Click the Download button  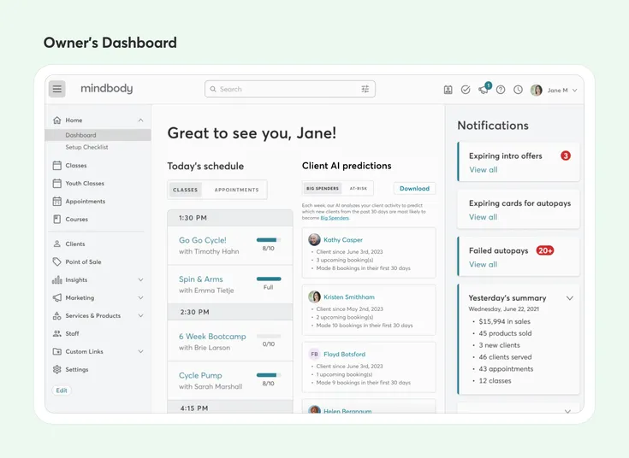(414, 188)
